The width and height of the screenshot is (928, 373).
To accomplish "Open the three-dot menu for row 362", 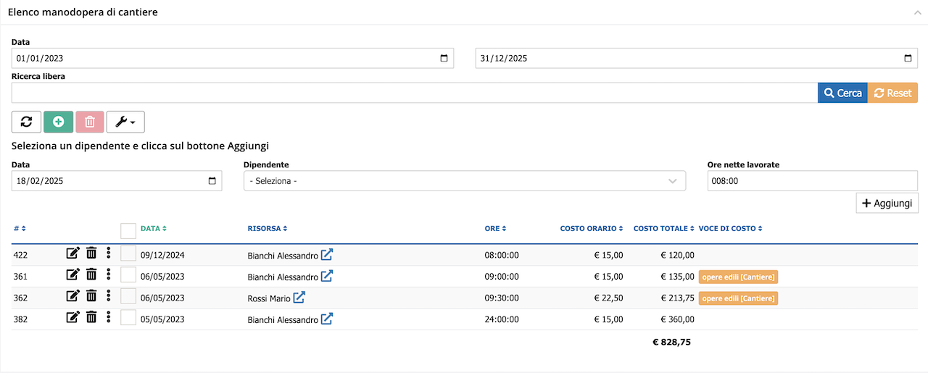I will pyautogui.click(x=108, y=295).
